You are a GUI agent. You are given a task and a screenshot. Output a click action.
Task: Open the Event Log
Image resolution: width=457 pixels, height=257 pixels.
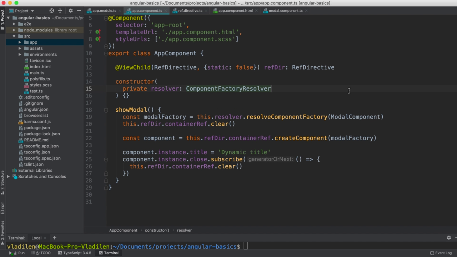tap(441, 253)
